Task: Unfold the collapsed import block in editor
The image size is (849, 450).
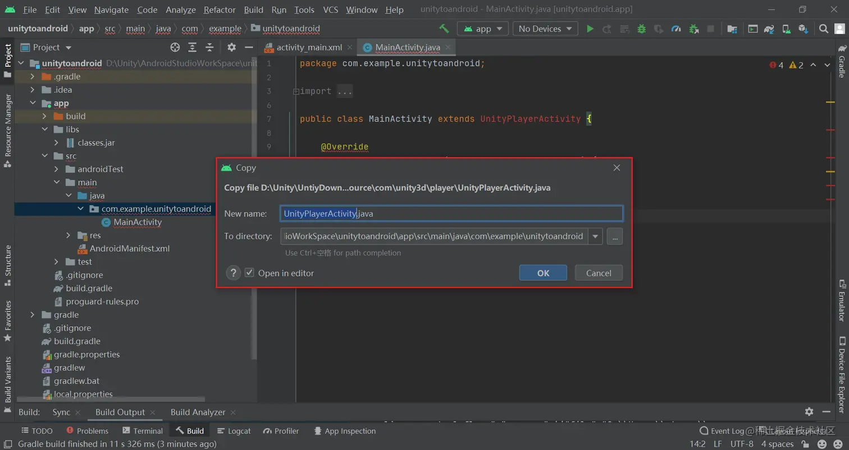Action: (296, 91)
